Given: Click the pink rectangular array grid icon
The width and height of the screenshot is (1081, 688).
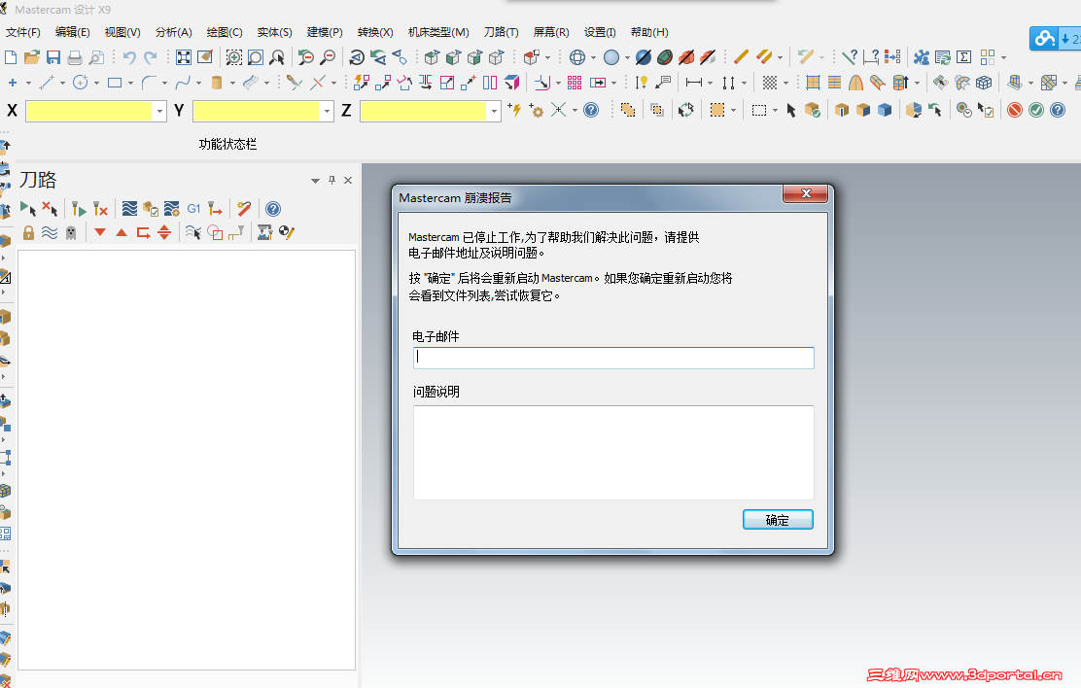Looking at the screenshot, I should tap(575, 83).
